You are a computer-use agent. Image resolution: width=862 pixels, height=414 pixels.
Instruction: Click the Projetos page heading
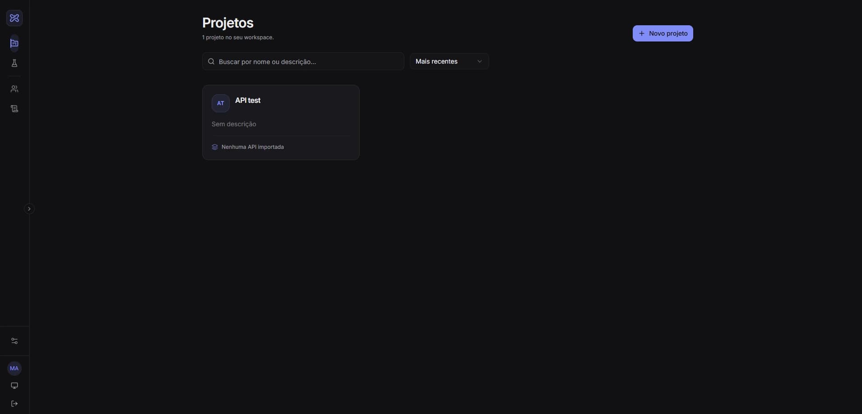point(228,23)
